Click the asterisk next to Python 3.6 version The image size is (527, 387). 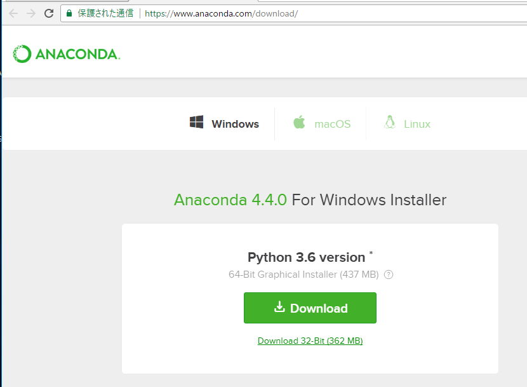pos(371,252)
